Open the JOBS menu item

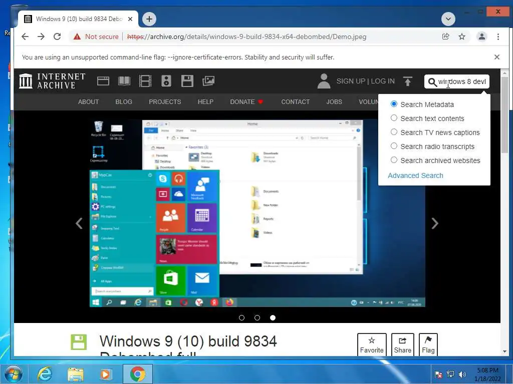pos(334,102)
